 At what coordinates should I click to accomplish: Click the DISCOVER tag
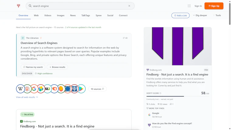27,74
